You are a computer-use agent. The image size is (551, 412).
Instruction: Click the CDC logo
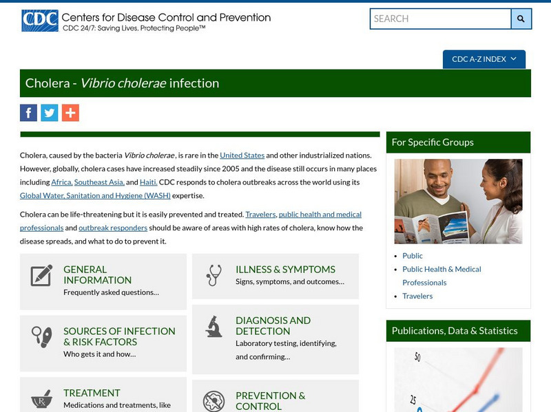38,20
